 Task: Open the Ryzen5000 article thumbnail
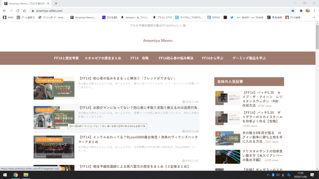click(x=54, y=147)
